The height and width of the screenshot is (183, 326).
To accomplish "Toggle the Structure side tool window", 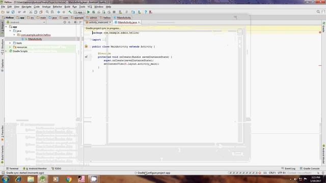I will [x=2, y=47].
